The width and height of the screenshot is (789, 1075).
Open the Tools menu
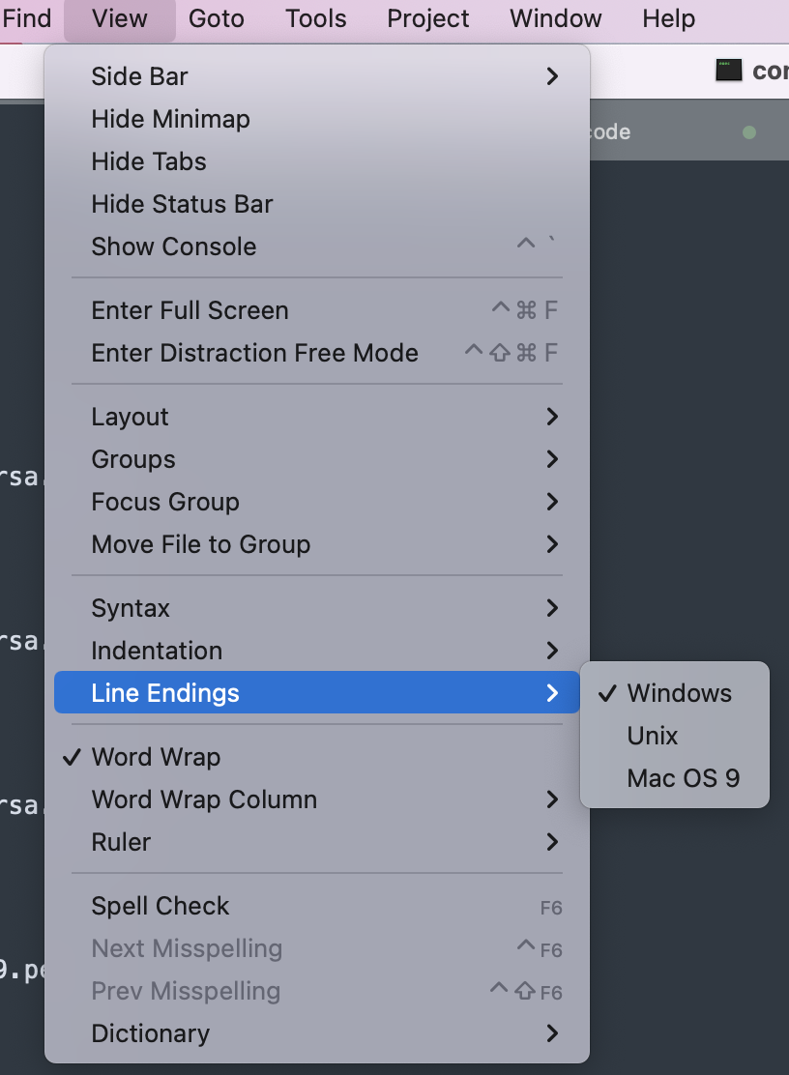click(x=315, y=18)
